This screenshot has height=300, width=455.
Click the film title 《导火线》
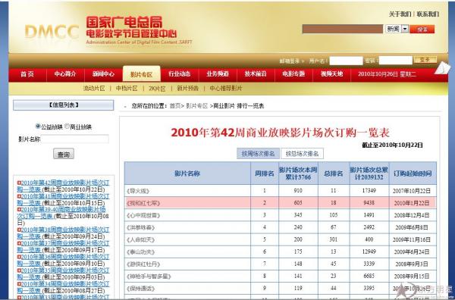(138, 191)
